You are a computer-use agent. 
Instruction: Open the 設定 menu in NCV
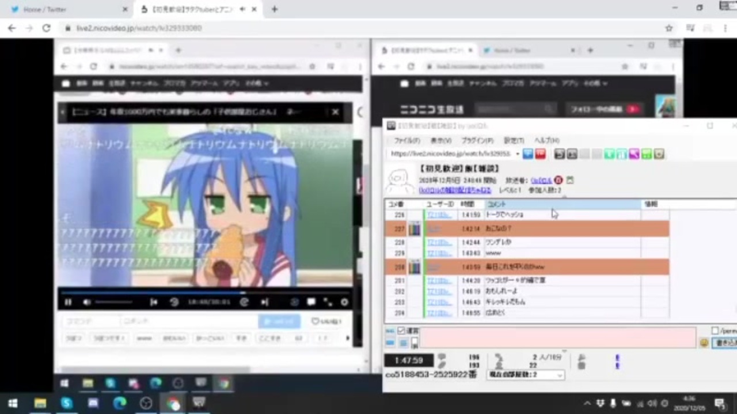tap(514, 140)
